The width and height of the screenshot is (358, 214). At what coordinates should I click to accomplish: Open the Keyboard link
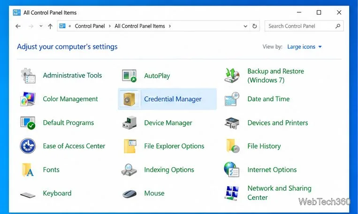(x=57, y=193)
